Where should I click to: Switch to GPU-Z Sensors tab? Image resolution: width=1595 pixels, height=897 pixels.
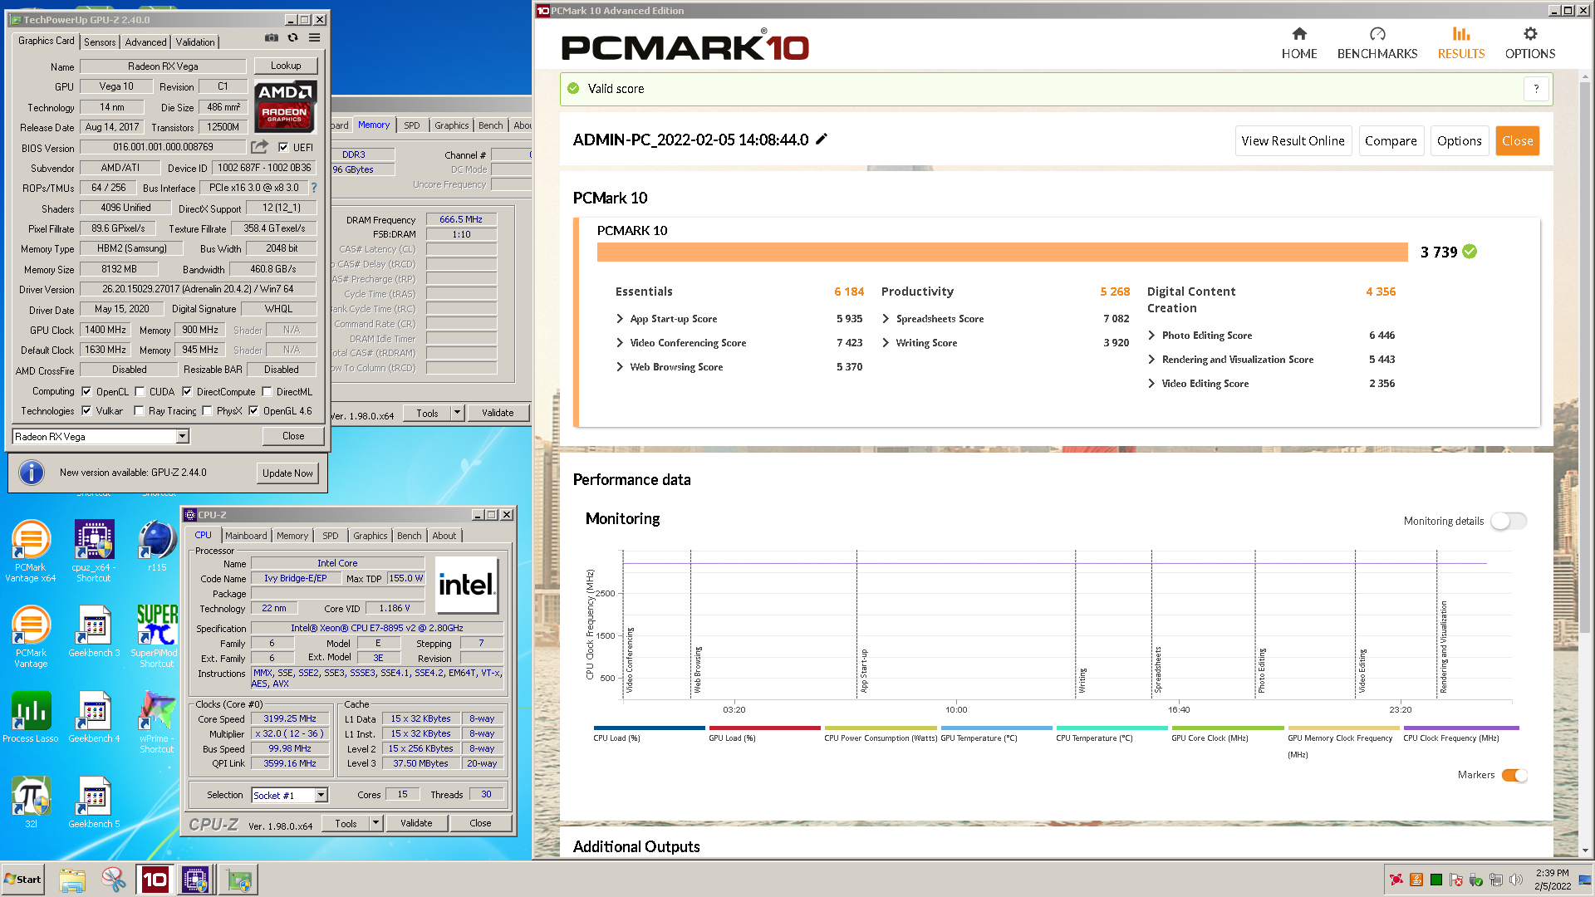(100, 42)
